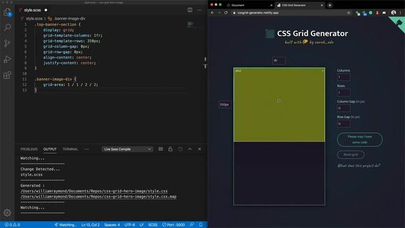Close the CSS Grid Generator browser tab
Screen dimensions: 405x228
(322, 5)
